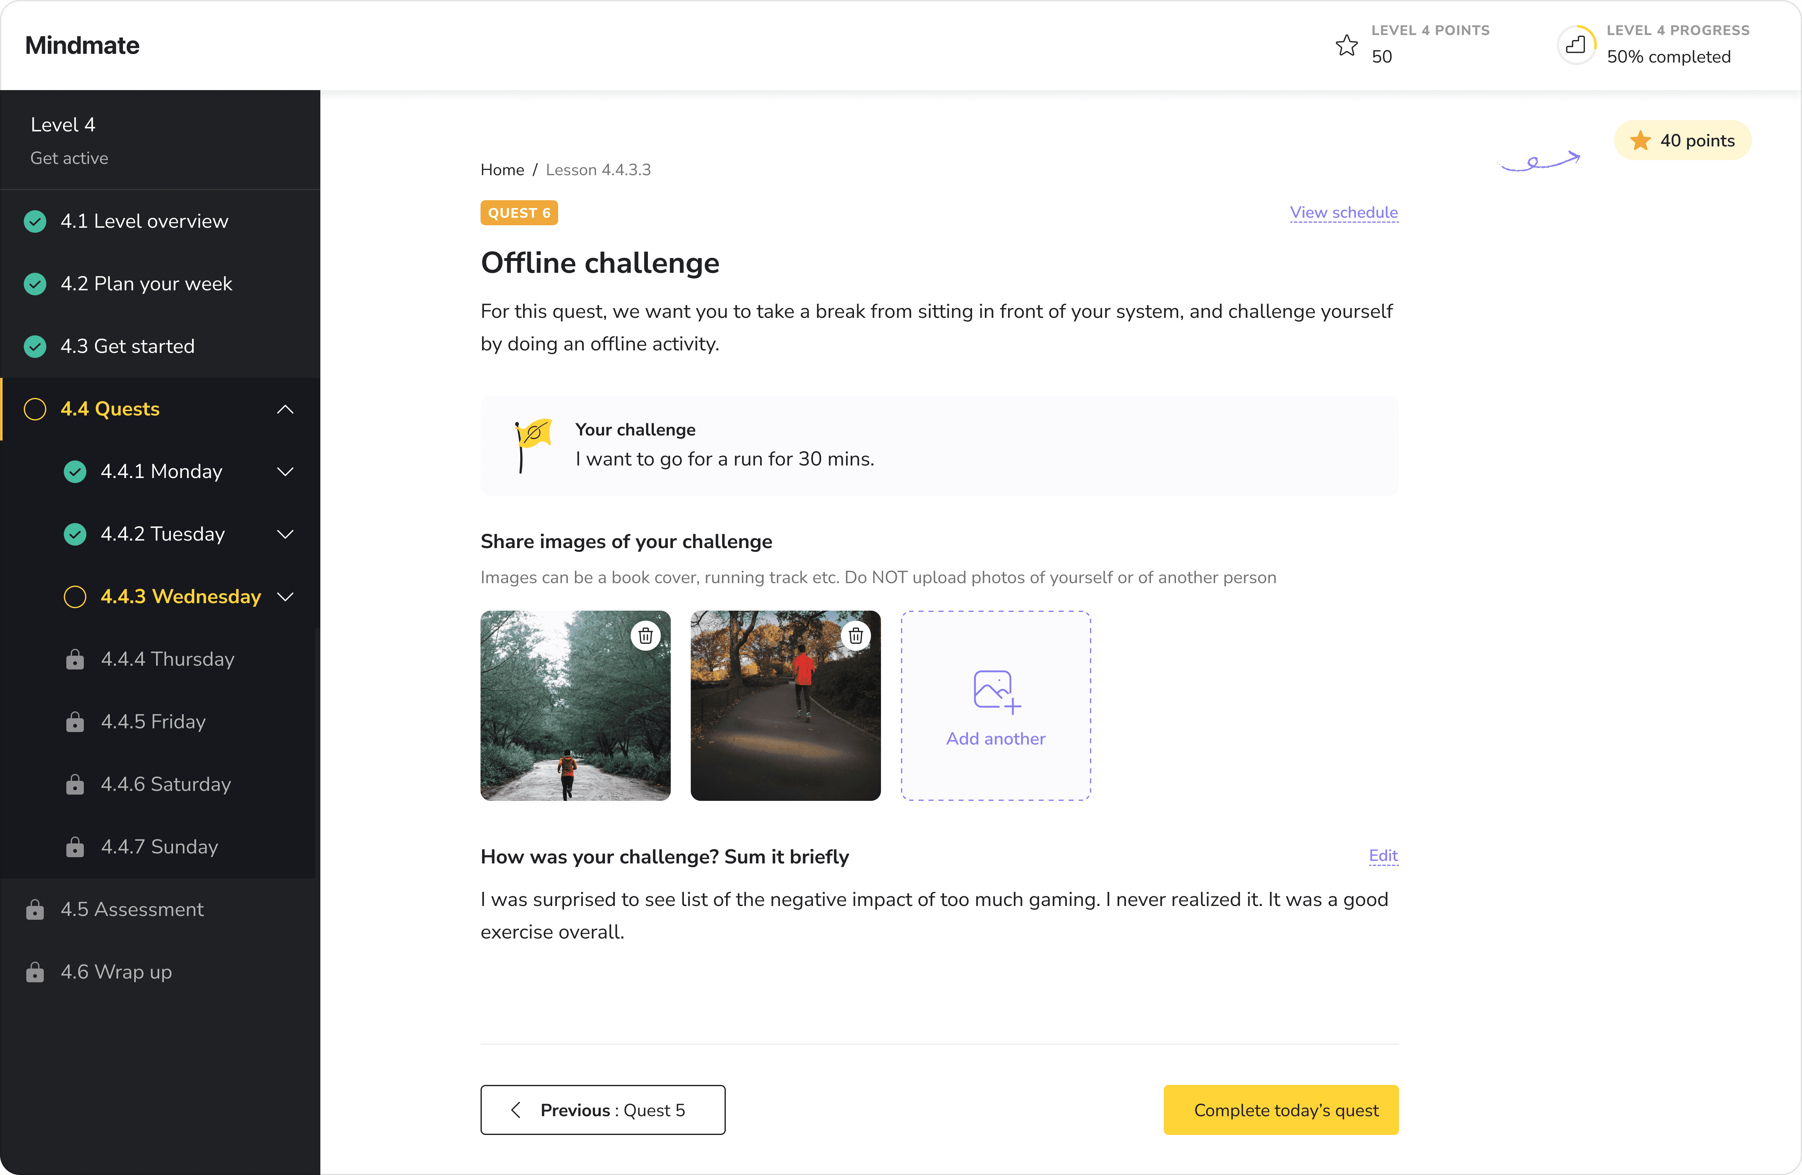Image resolution: width=1802 pixels, height=1175 pixels.
Task: Open 4.1 Level overview lesson
Action: click(x=160, y=221)
